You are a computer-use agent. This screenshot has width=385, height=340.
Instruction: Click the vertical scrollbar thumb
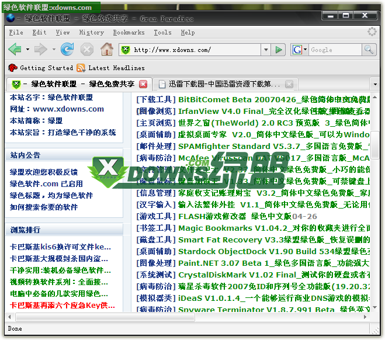[374, 145]
